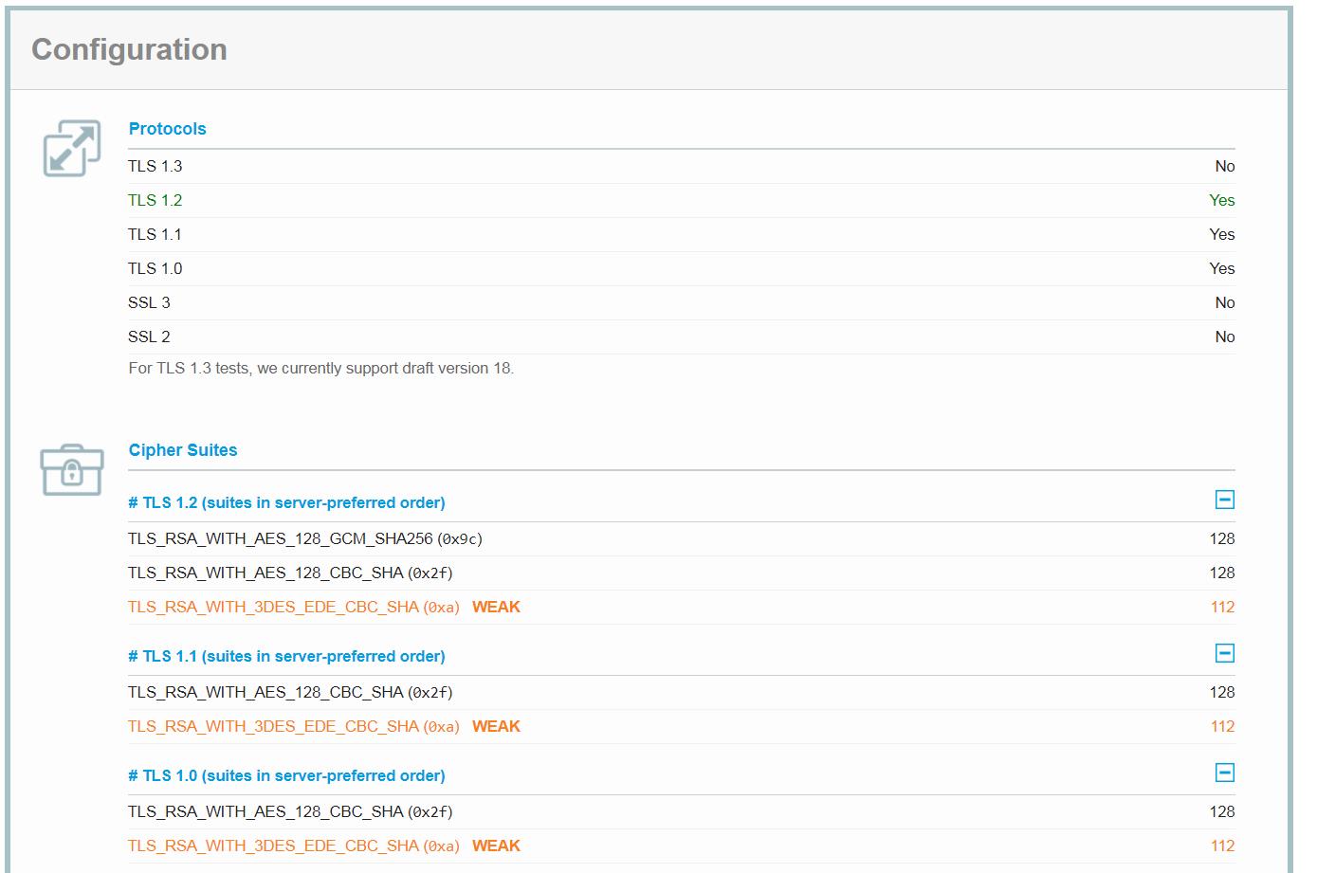Click the 'No' value for SSL 2

[1225, 336]
